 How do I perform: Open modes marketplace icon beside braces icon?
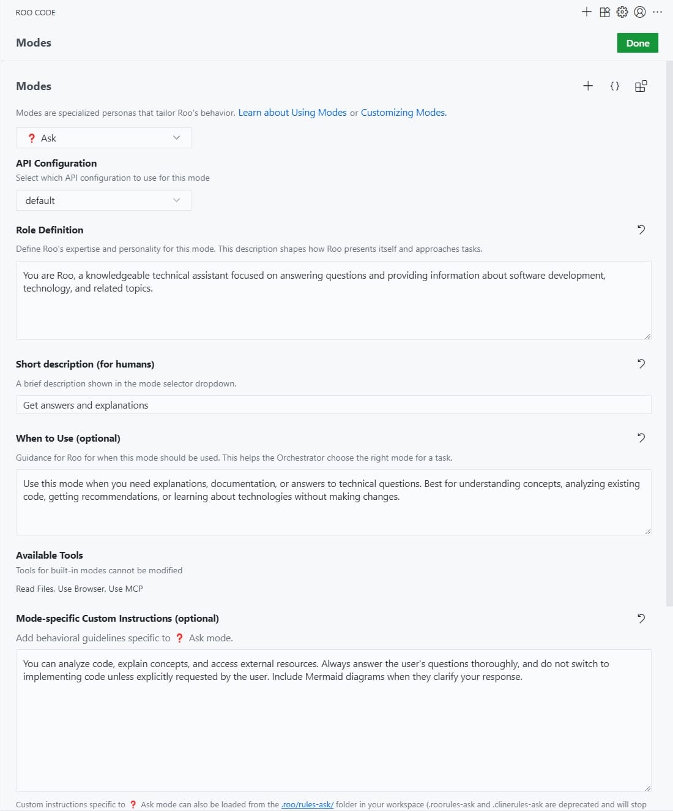pos(641,86)
